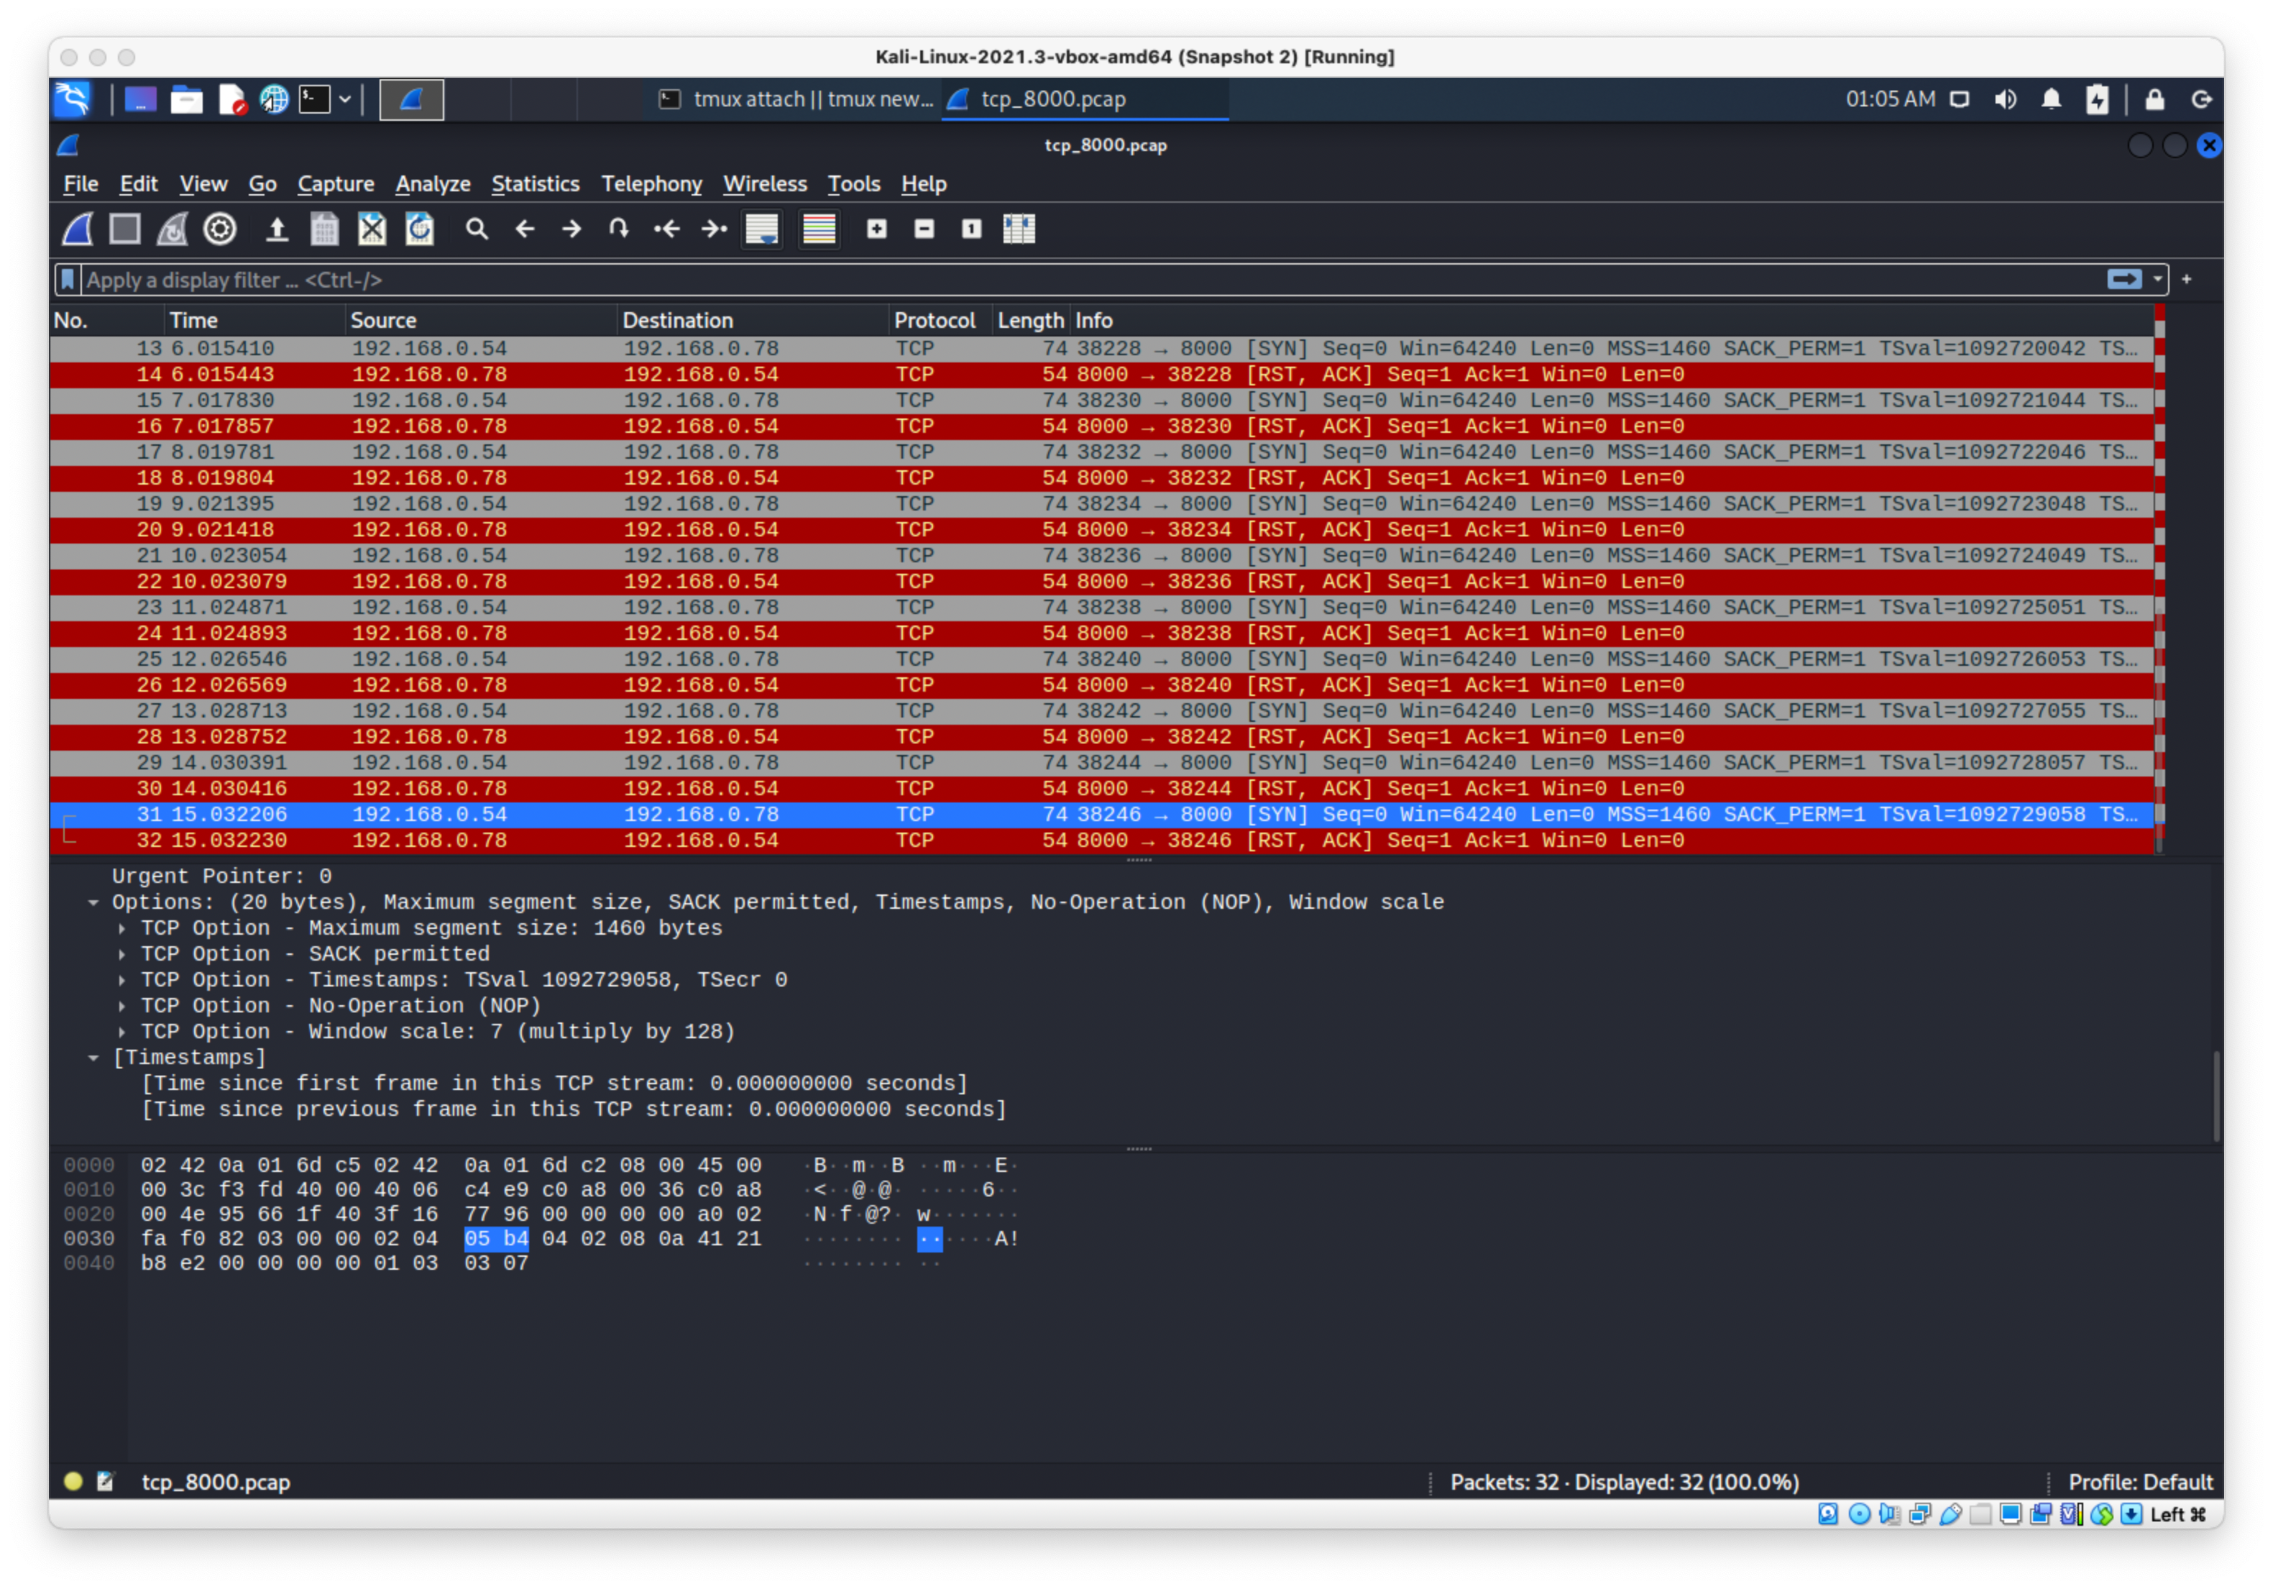Image resolution: width=2273 pixels, height=1589 pixels.
Task: Click the packet list vertical scrollbar
Action: click(2160, 581)
